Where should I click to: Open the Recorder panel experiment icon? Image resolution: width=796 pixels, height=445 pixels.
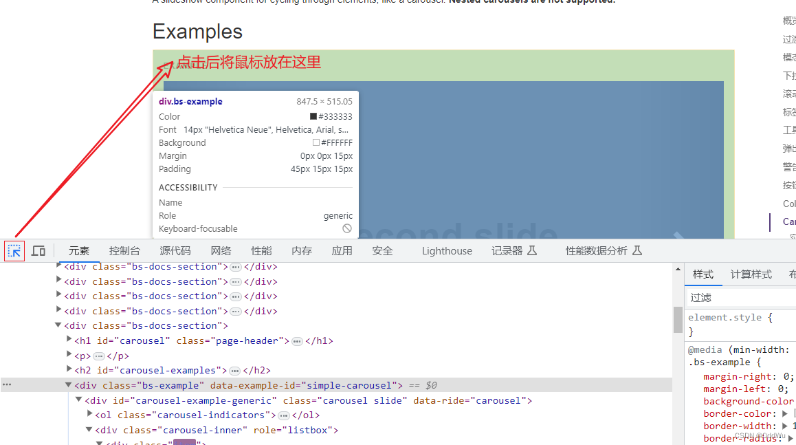[533, 250]
